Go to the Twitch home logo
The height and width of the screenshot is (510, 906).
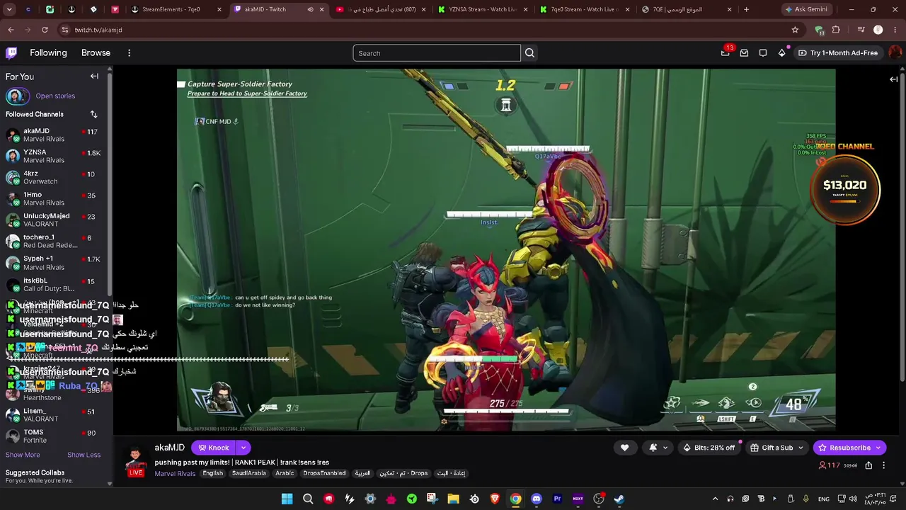coord(11,52)
